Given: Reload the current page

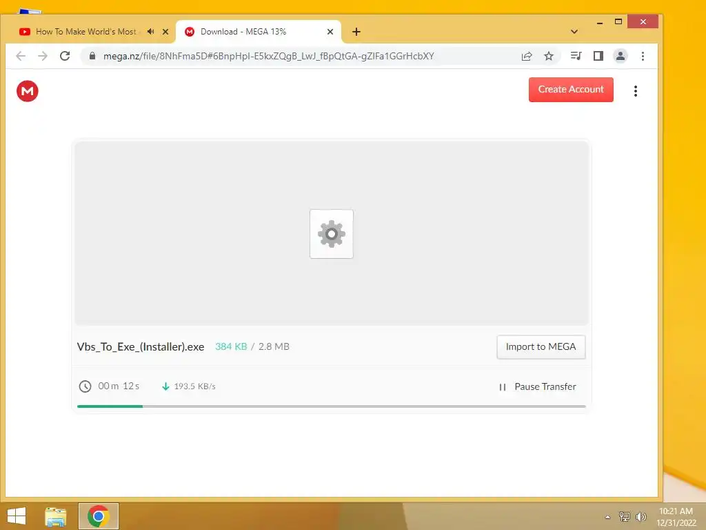Looking at the screenshot, I should tap(65, 56).
